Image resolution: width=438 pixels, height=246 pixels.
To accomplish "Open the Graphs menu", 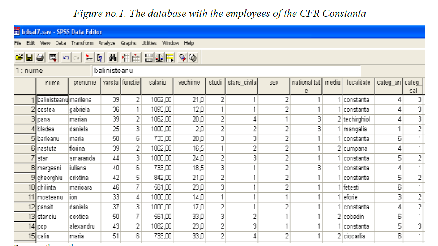I will coord(128,43).
